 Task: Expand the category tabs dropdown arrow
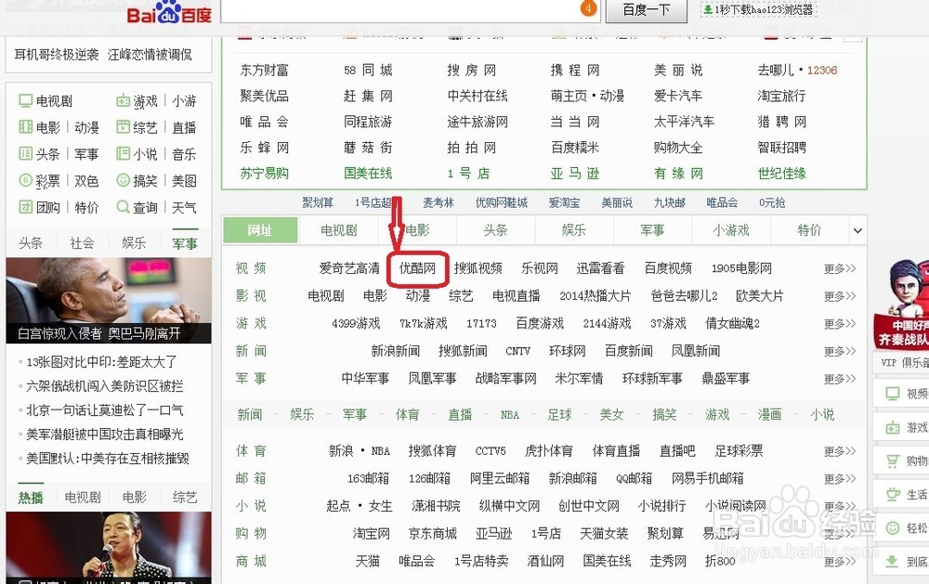(857, 230)
